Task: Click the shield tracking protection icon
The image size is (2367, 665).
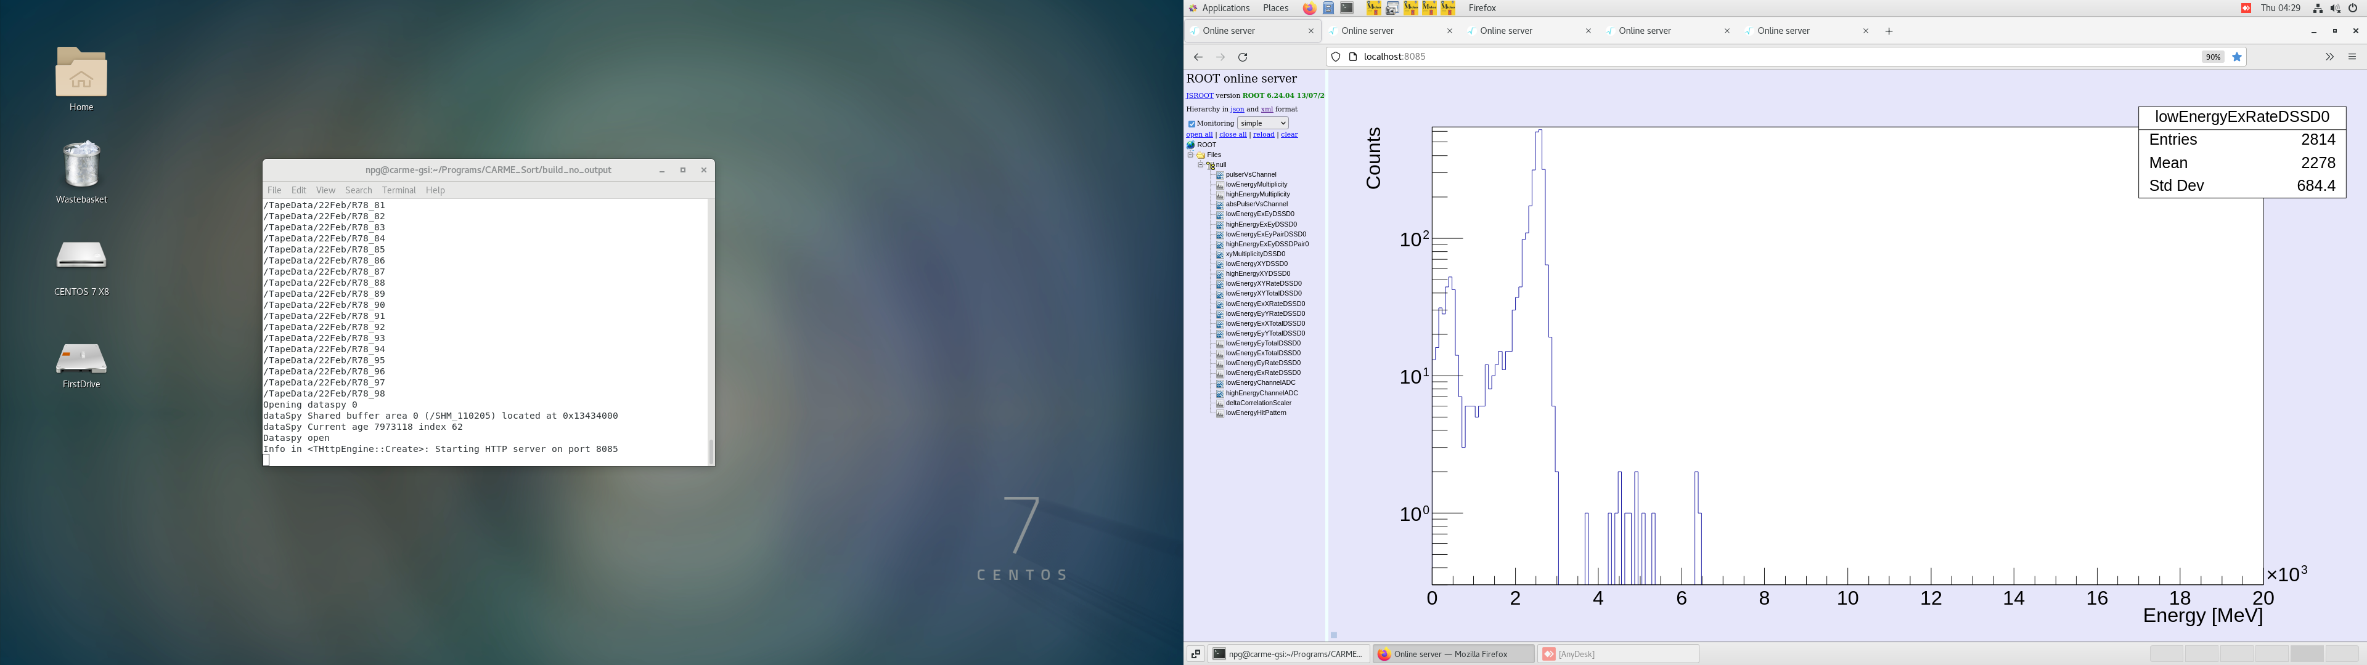Action: pos(1336,57)
